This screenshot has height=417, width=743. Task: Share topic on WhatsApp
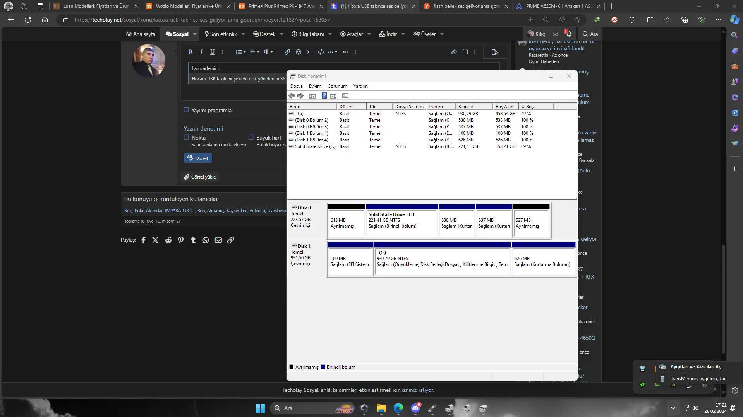click(206, 240)
